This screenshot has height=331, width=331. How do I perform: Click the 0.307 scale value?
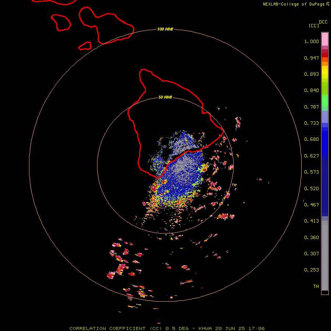[312, 254]
